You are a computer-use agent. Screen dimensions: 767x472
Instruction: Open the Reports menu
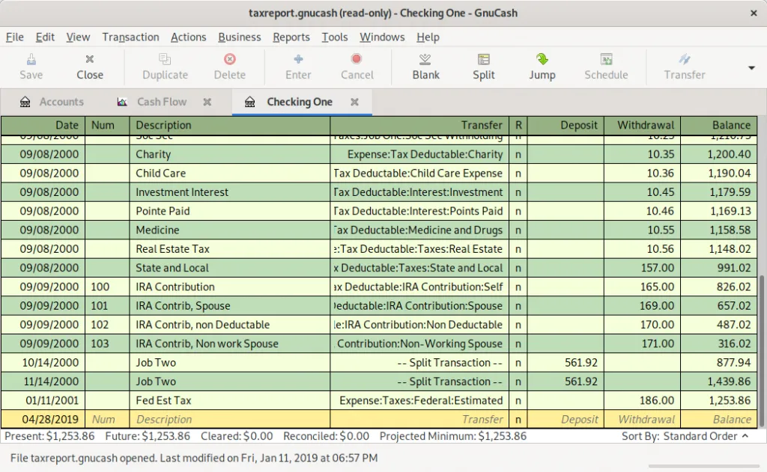[291, 37]
